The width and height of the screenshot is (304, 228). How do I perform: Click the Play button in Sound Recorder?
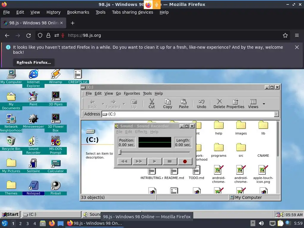pos(155,161)
